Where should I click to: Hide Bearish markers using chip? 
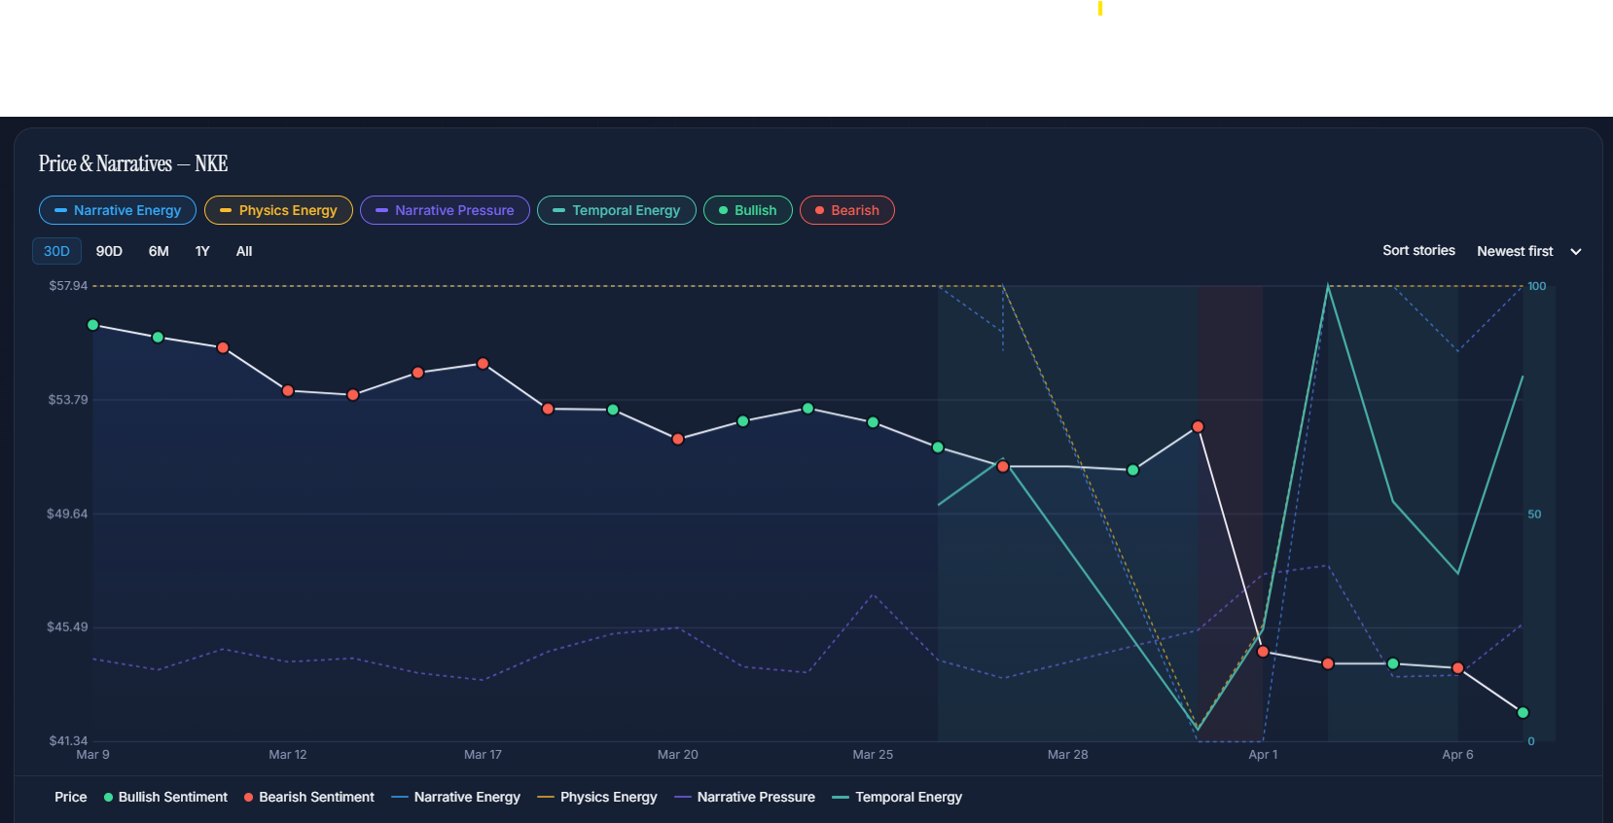[x=846, y=210]
